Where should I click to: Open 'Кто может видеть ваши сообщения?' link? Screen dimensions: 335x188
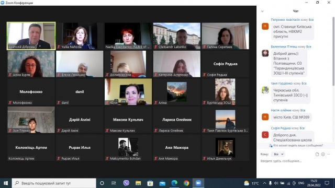click(x=298, y=145)
